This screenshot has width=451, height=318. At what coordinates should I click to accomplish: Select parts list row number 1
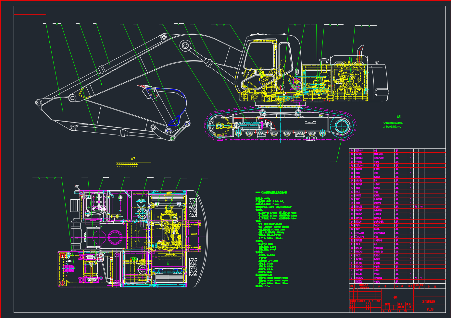(351, 282)
